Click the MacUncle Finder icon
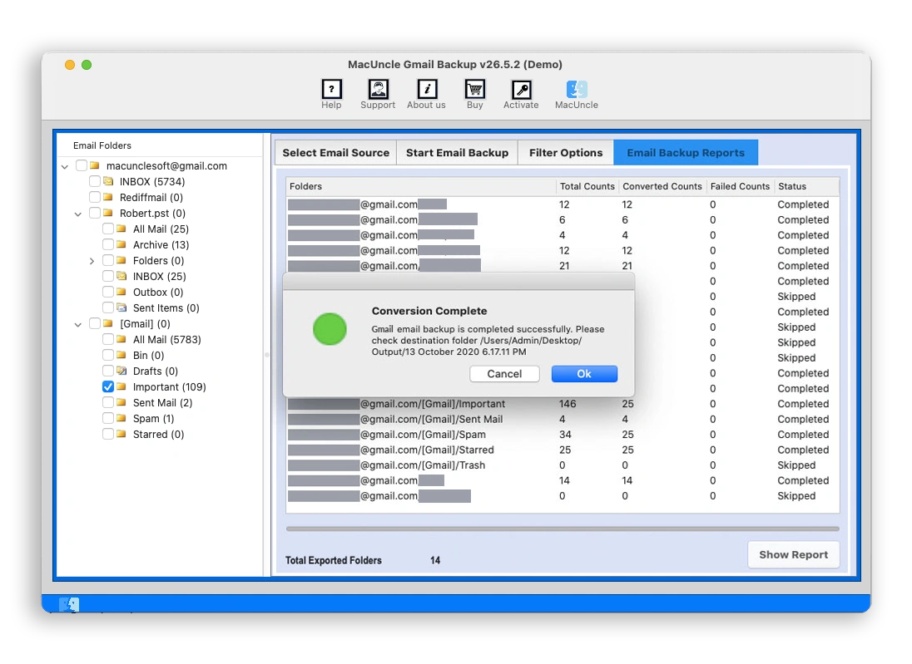Viewport: 912px width, 664px height. point(577,90)
